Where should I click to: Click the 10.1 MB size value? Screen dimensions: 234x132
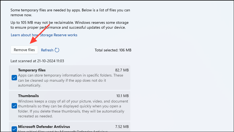[x=122, y=96]
